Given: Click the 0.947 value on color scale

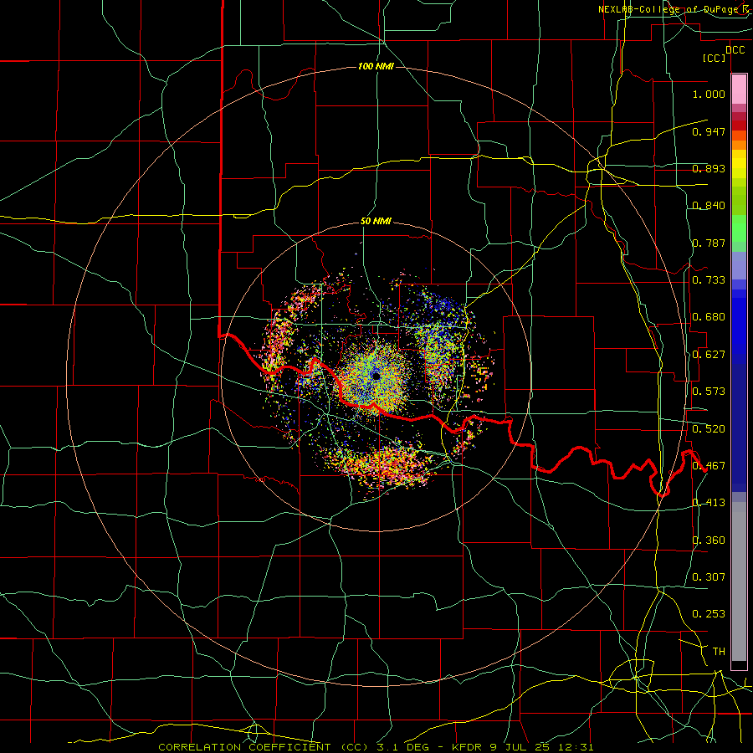Looking at the screenshot, I should (x=709, y=131).
